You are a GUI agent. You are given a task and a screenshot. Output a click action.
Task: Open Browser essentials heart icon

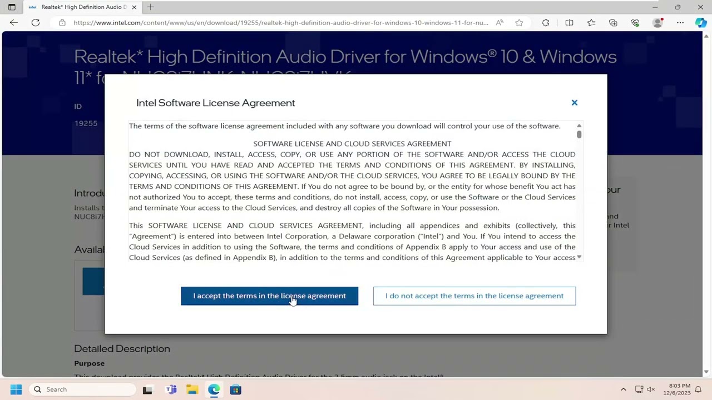(635, 23)
